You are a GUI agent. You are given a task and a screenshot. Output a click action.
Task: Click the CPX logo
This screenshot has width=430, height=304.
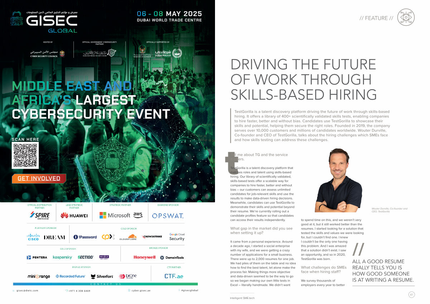click(108, 237)
